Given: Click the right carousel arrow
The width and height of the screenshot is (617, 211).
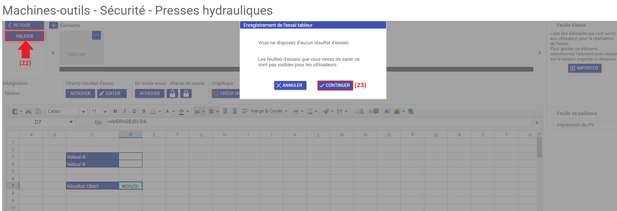Looking at the screenshot, I should pos(540,53).
